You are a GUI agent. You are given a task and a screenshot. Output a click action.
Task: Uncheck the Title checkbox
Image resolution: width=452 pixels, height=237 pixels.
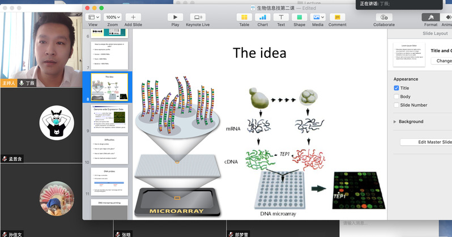396,88
